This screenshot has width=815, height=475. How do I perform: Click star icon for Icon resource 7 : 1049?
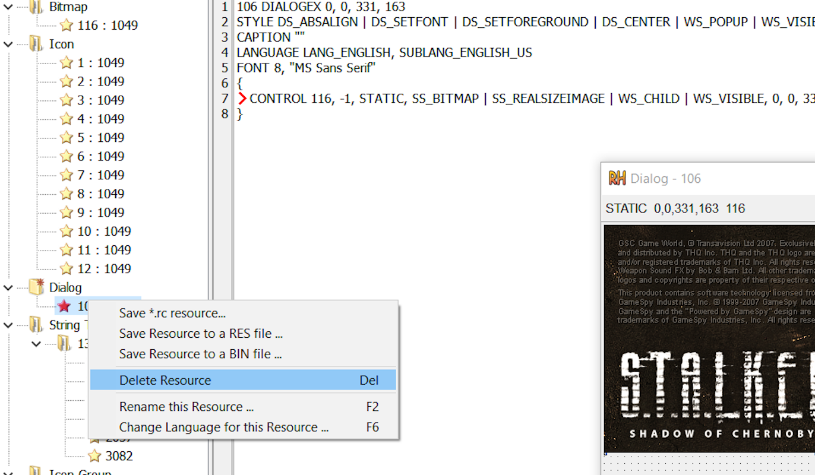pos(67,175)
